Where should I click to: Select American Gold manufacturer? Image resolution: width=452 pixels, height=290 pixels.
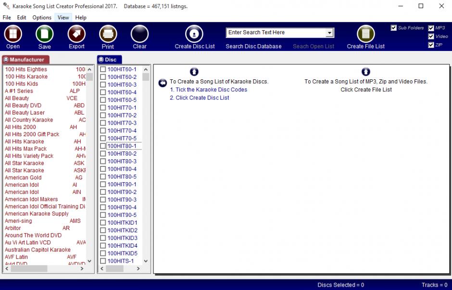(45, 177)
